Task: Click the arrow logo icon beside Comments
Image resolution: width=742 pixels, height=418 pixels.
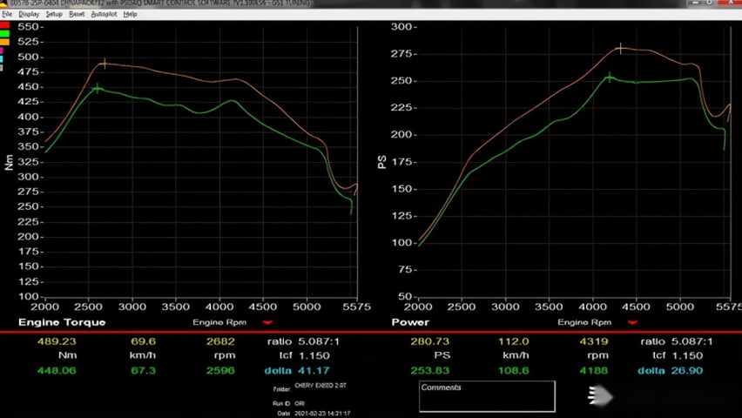Action: tap(601, 395)
